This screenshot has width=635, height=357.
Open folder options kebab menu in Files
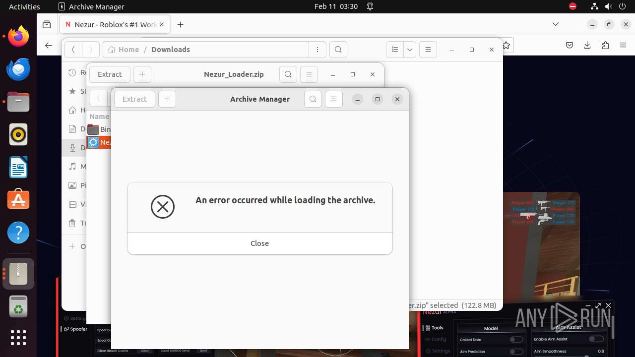tap(317, 50)
